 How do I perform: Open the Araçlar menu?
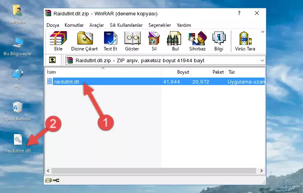97,25
